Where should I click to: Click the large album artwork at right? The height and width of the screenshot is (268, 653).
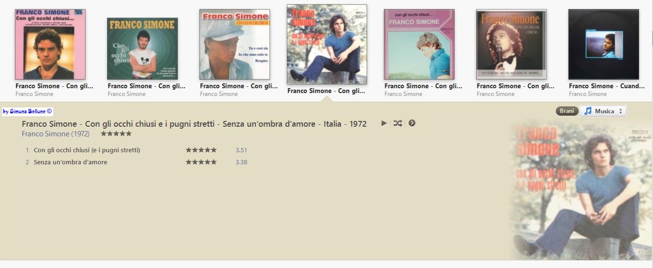pos(580,190)
